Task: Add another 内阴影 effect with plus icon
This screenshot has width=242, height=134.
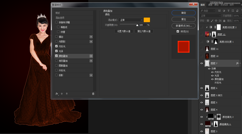Action: [91, 42]
